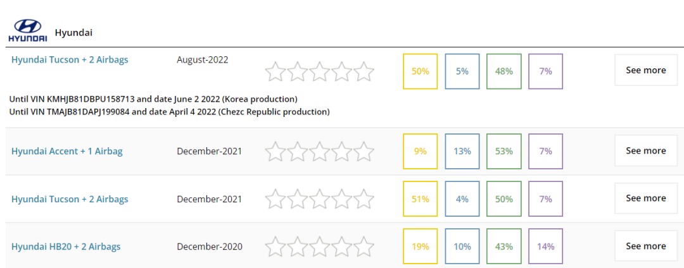
Task: Click star rating of Hyundai HB20
Action: (319, 247)
